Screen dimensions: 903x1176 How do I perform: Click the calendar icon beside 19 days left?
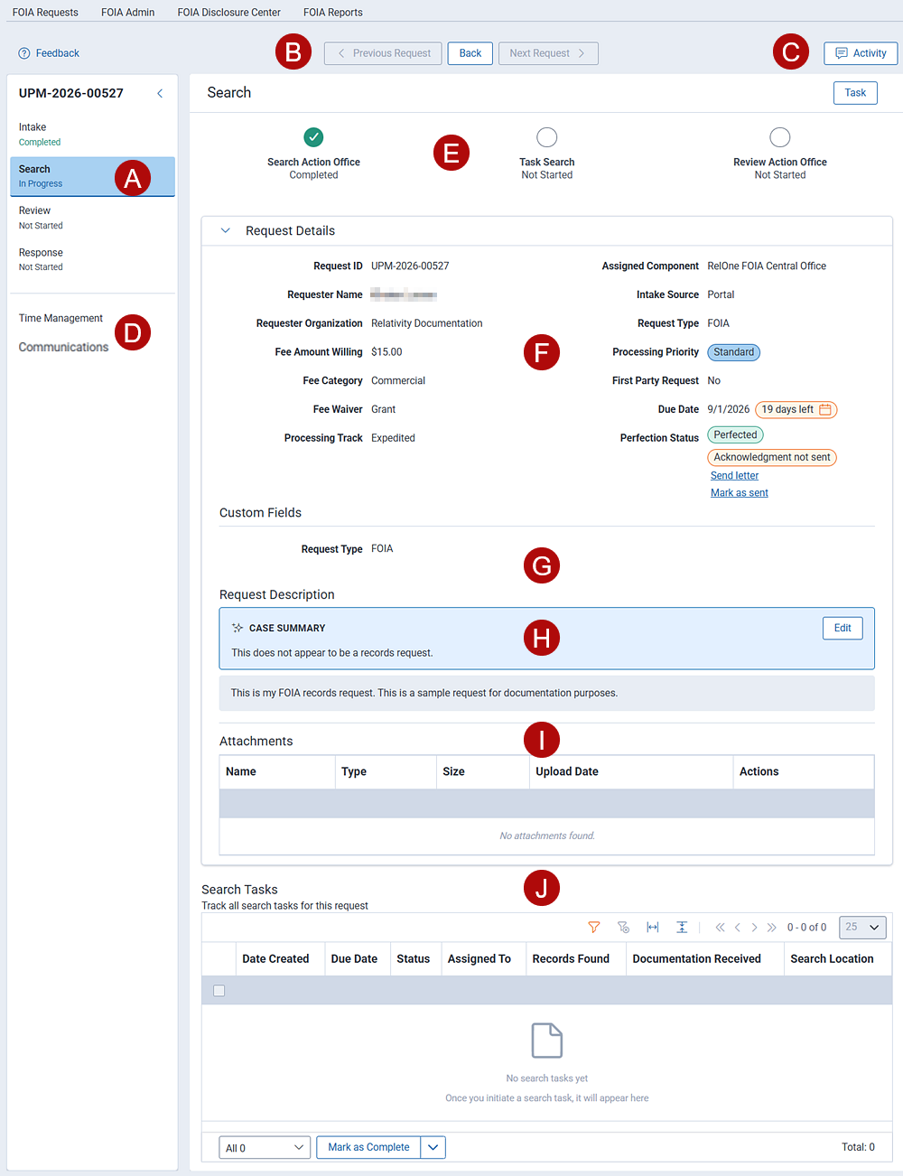pos(825,409)
